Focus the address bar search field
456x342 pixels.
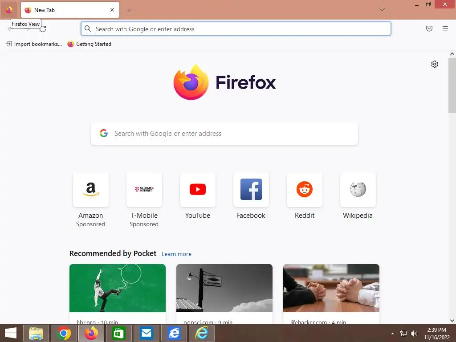click(236, 29)
